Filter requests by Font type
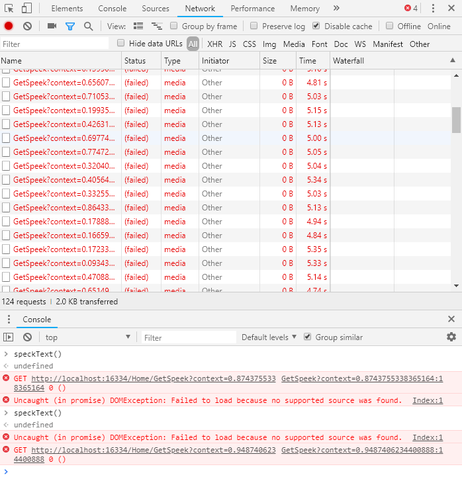This screenshot has width=462, height=481. [319, 44]
